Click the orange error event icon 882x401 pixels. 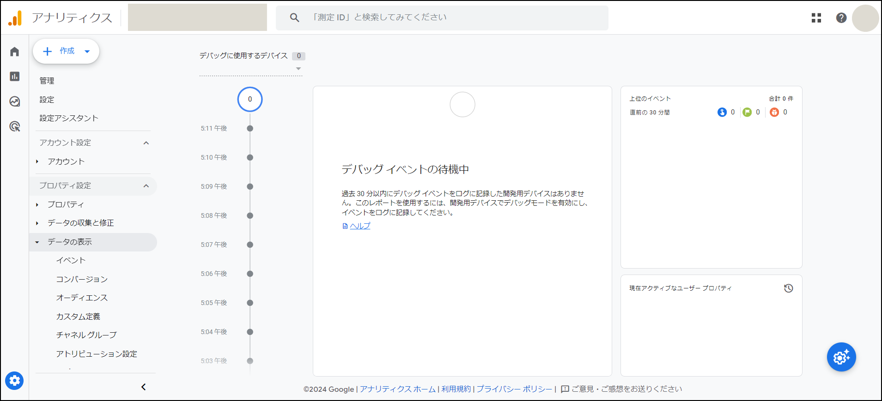774,112
